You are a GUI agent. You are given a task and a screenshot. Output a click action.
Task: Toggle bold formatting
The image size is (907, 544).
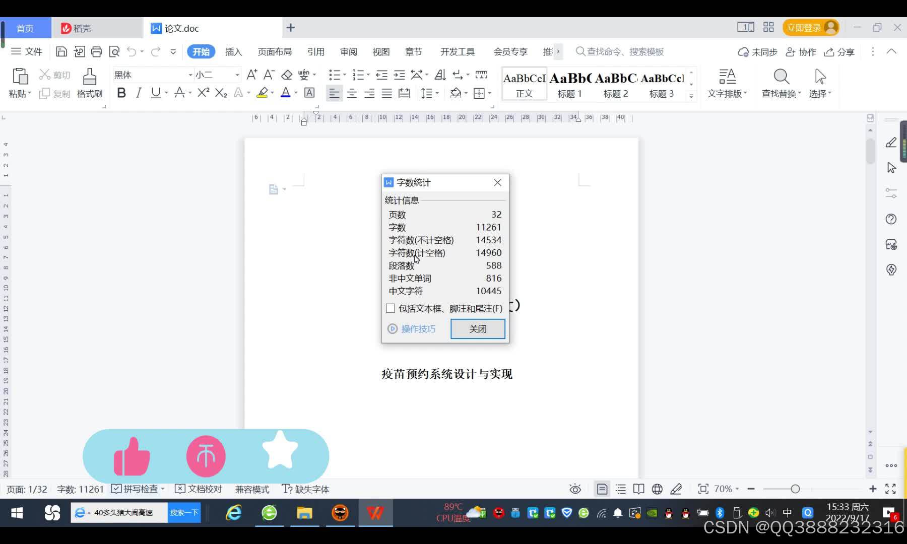(x=121, y=93)
